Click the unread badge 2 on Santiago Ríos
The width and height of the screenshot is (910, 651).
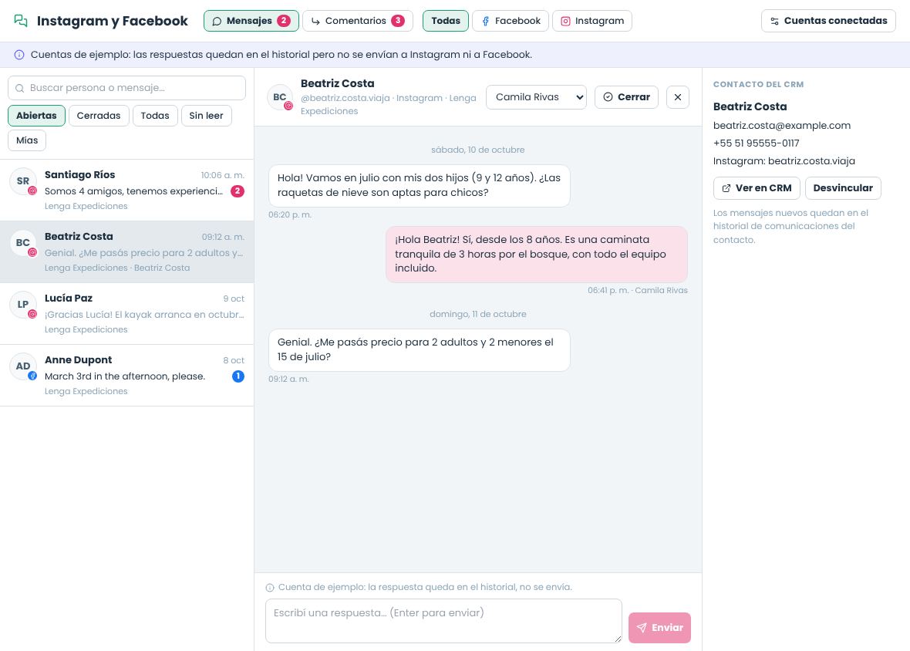238,191
